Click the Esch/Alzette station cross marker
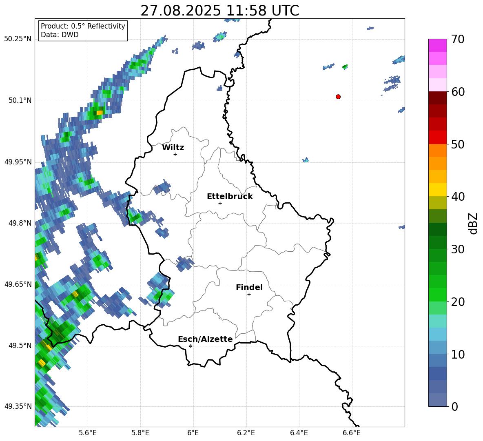Image resolution: width=483 pixels, height=441 pixels. pos(191,346)
